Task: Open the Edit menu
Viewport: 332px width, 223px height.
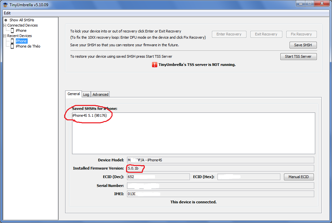Action: (x=7, y=13)
